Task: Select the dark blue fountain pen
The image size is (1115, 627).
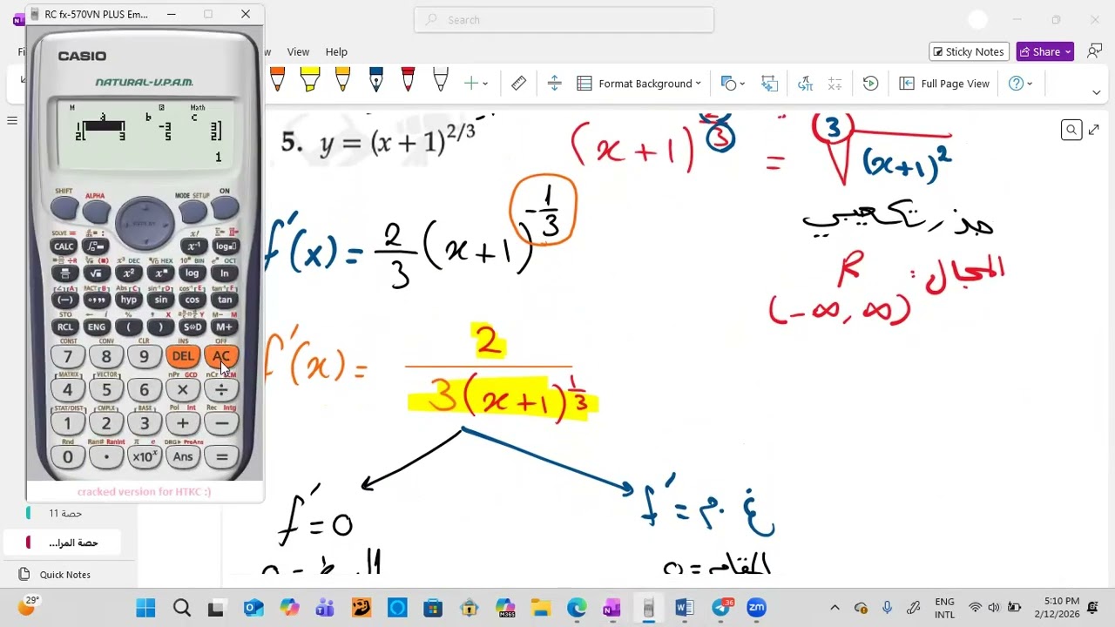Action: [375, 80]
